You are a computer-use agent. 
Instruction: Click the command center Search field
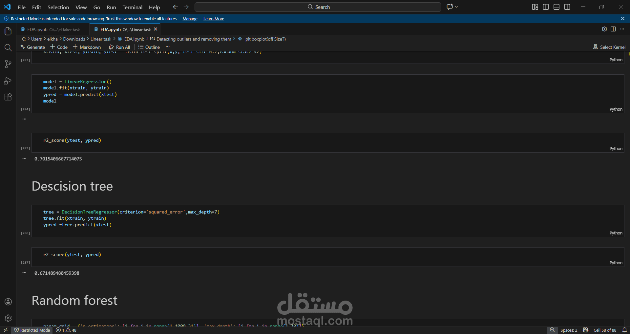tap(318, 7)
